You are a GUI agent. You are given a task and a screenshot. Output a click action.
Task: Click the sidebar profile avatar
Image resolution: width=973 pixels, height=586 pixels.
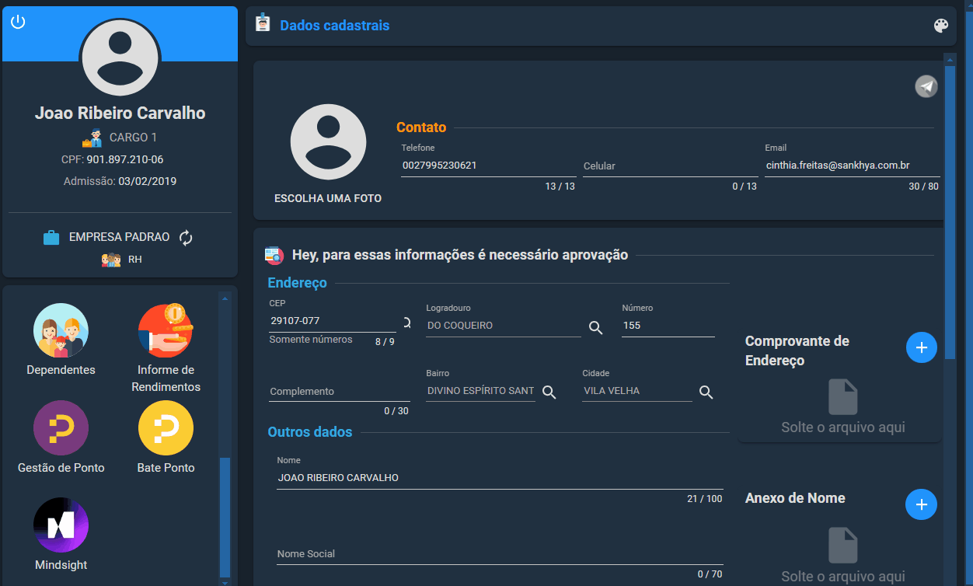pos(120,58)
